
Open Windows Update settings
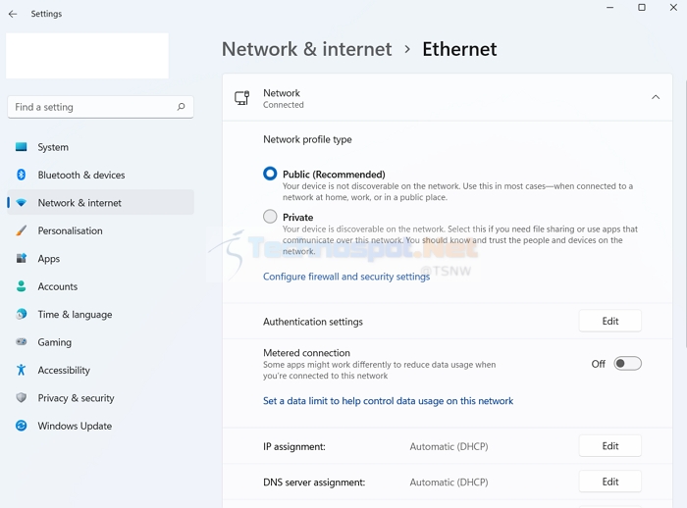[101, 426]
